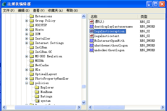This screenshot has width=167, height=111.
Task: Select the shutdownwithoutlogon value name
Action: tap(111, 45)
